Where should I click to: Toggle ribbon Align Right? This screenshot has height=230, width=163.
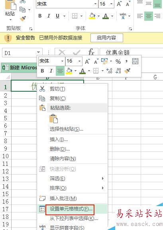[157, 16]
